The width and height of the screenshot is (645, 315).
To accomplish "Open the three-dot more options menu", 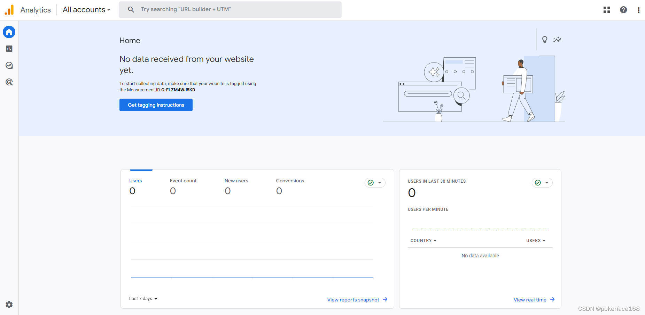I will (x=639, y=10).
